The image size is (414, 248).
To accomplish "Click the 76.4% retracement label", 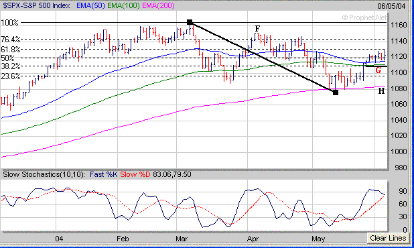I will click(10, 40).
